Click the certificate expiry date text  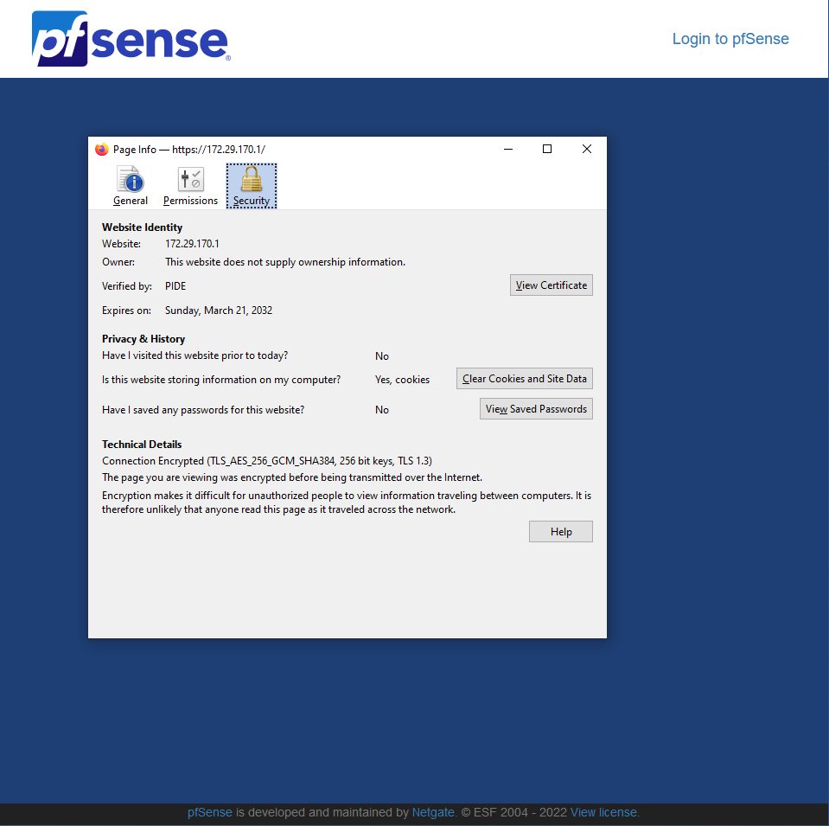(219, 311)
